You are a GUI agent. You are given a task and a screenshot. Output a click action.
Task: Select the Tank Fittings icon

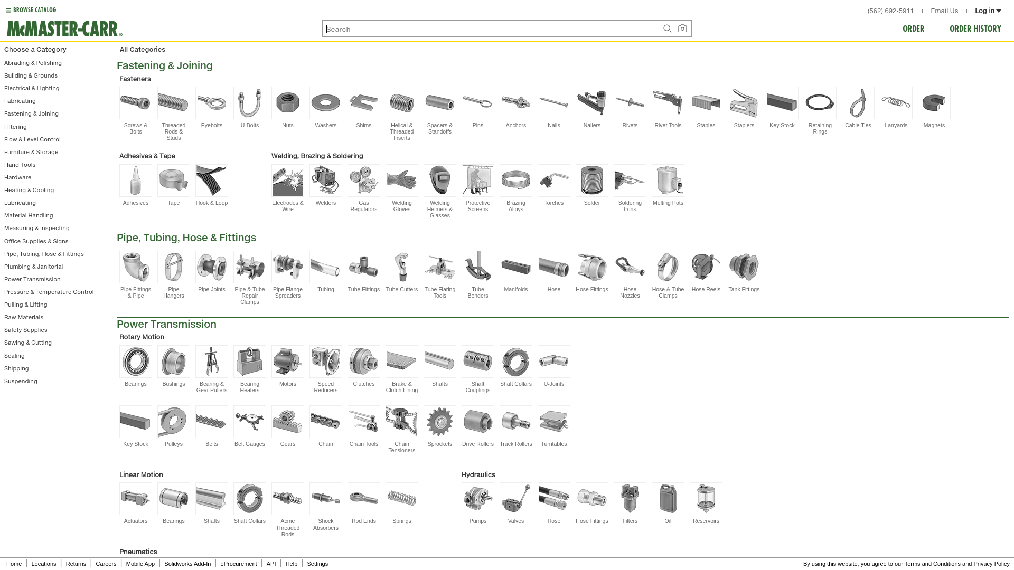(744, 267)
